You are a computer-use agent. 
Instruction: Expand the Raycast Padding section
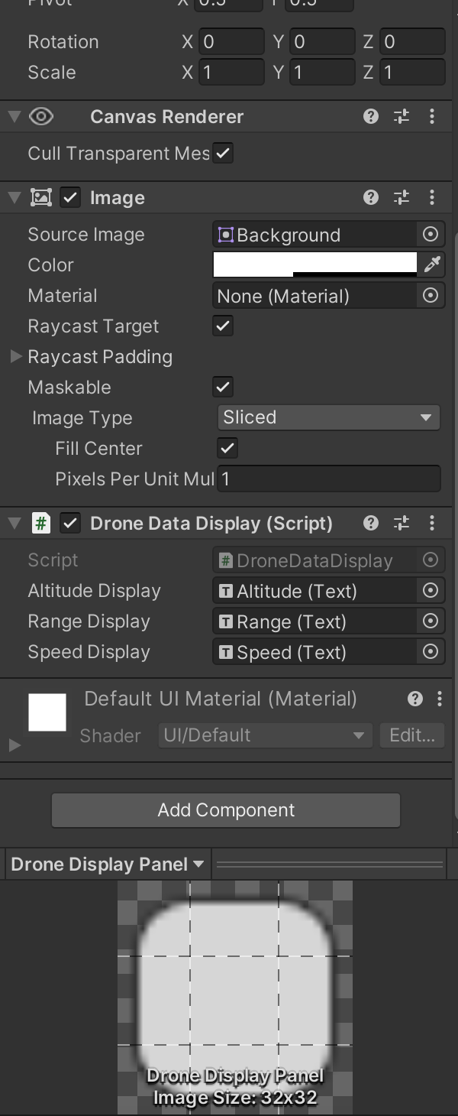[x=15, y=356]
